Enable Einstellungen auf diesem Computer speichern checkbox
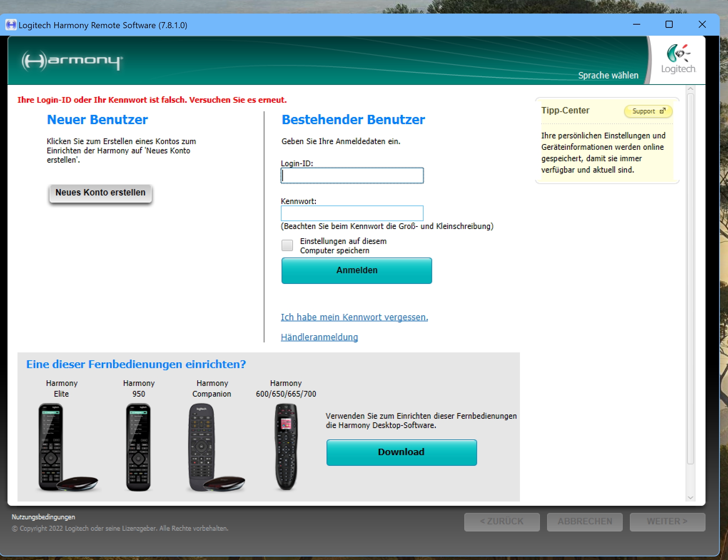The width and height of the screenshot is (728, 560). 287,245
